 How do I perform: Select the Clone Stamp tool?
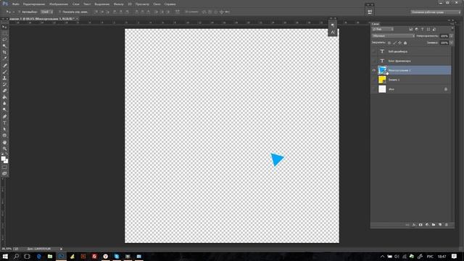[4, 78]
